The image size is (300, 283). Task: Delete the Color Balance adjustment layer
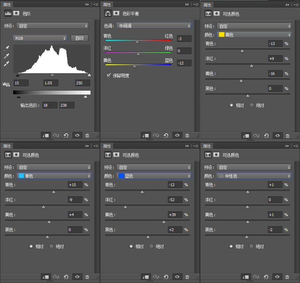187,135
